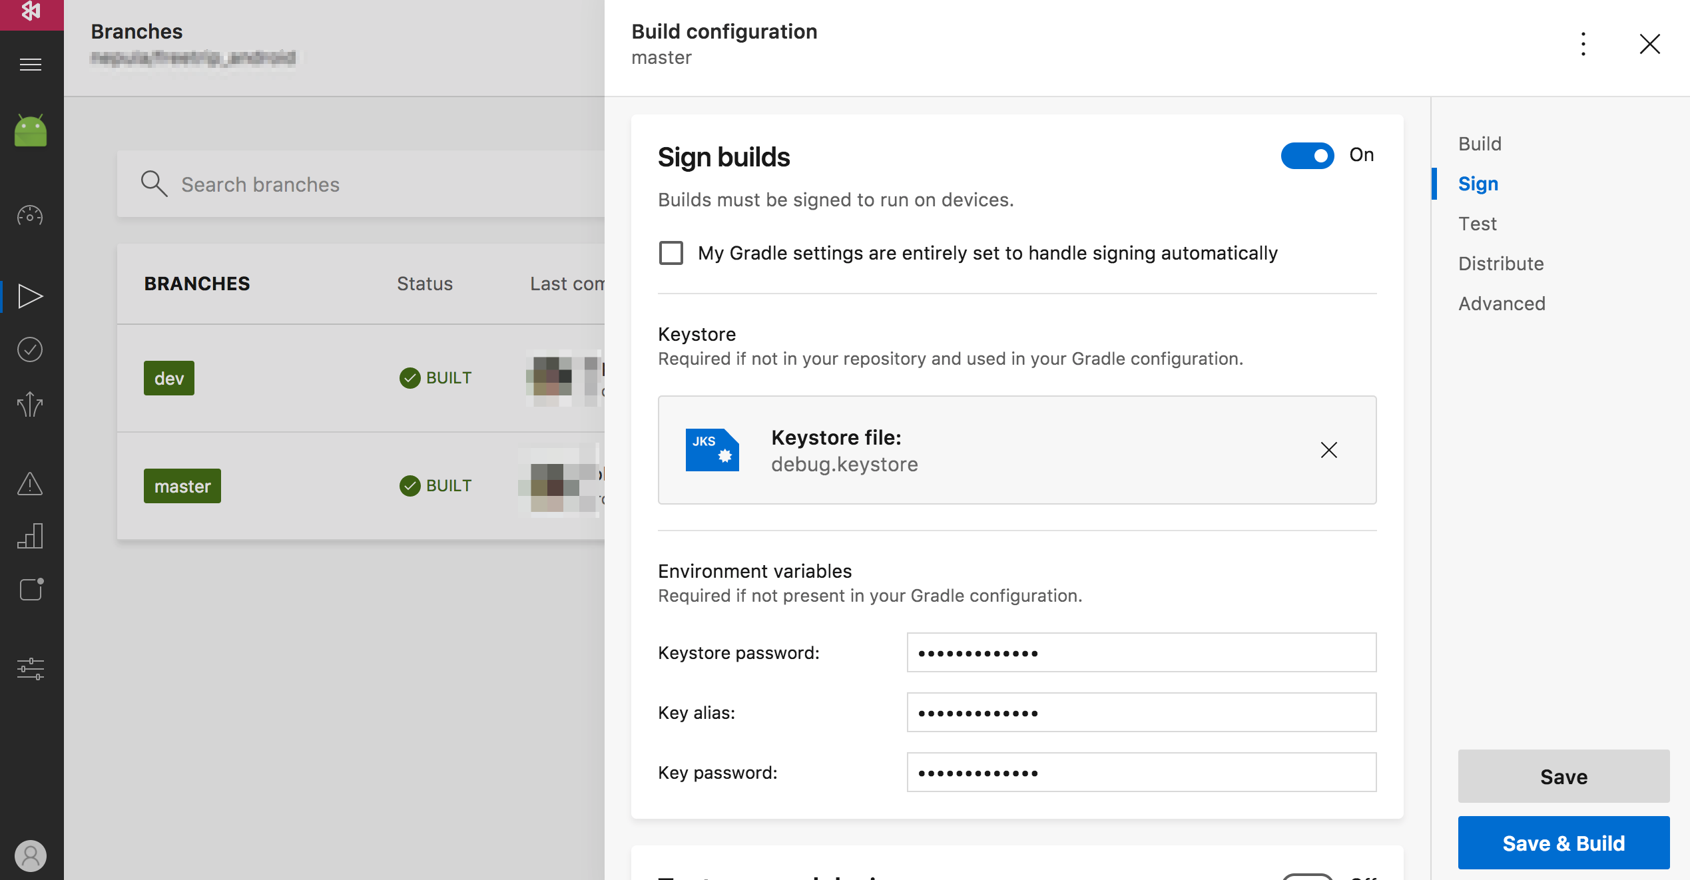Open the Distribute arrows icon in sidebar
The width and height of the screenshot is (1690, 880).
(31, 404)
